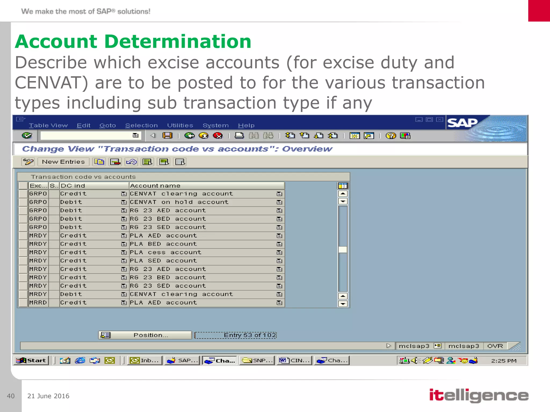Switch to the CIN... Word taskbar window
The image size is (550, 412).
pos(294,360)
